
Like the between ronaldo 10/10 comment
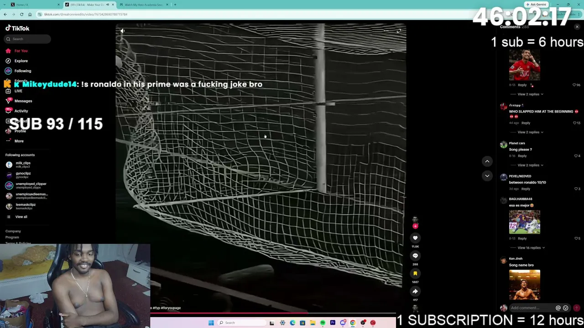tap(576, 189)
